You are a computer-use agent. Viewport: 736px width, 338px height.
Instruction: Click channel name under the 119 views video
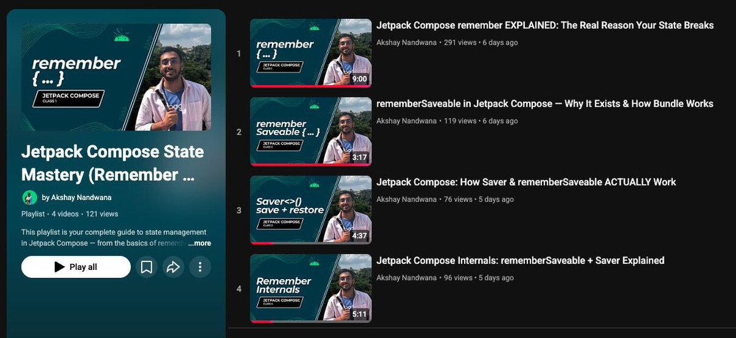[406, 121]
